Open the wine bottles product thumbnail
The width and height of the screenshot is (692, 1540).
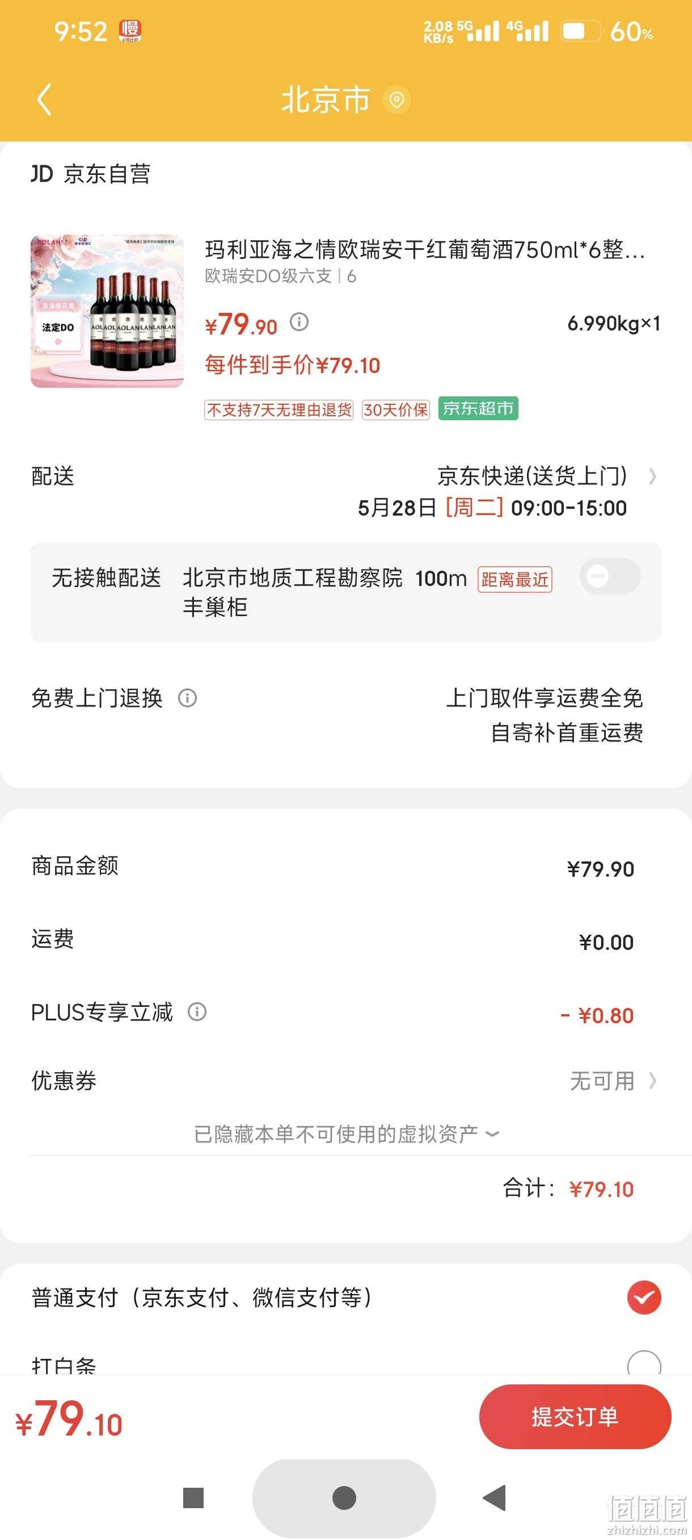(107, 311)
